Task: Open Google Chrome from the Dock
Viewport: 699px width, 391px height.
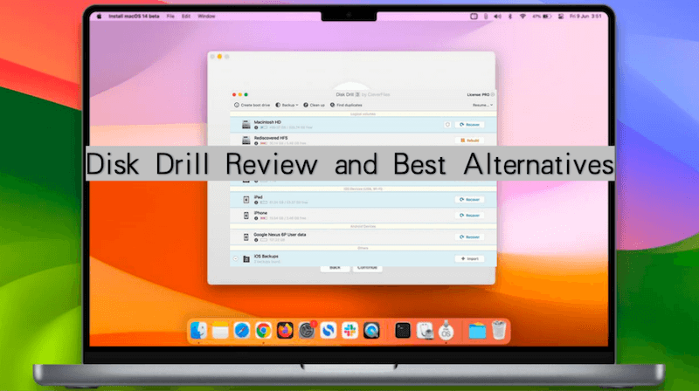Action: pos(263,331)
